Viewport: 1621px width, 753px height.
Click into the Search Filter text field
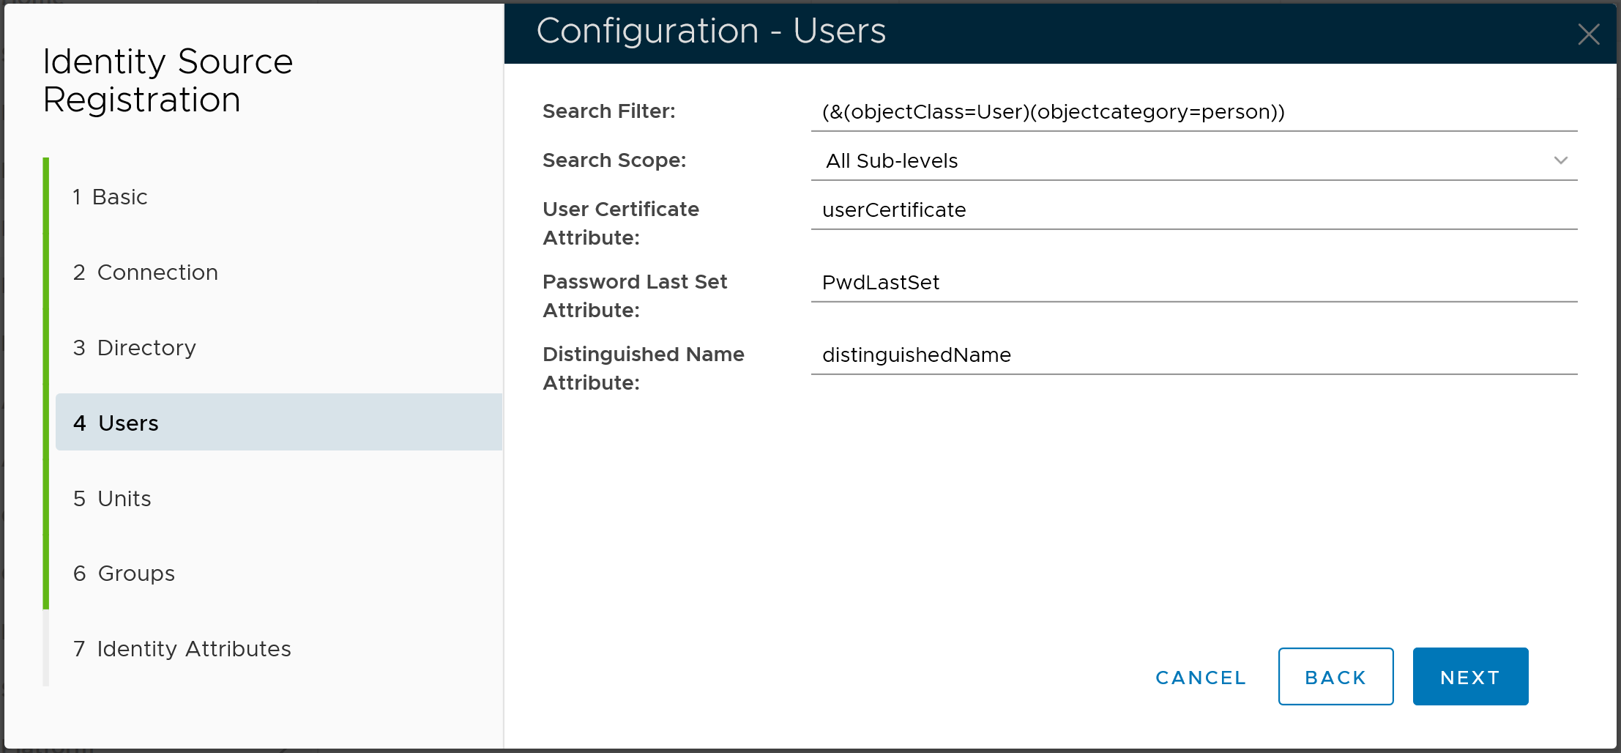1193,112
